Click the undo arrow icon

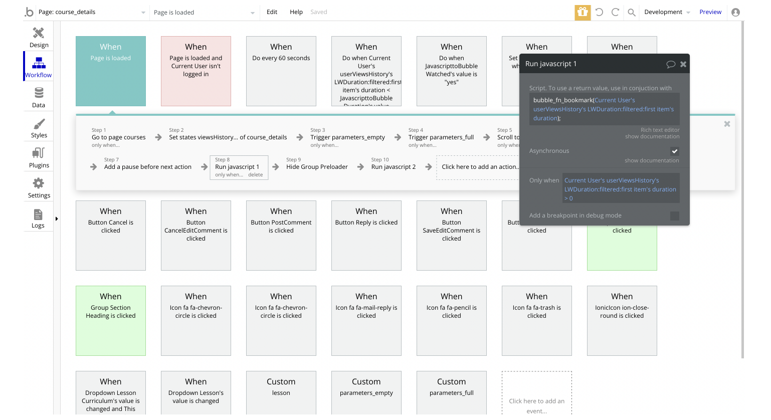click(599, 13)
